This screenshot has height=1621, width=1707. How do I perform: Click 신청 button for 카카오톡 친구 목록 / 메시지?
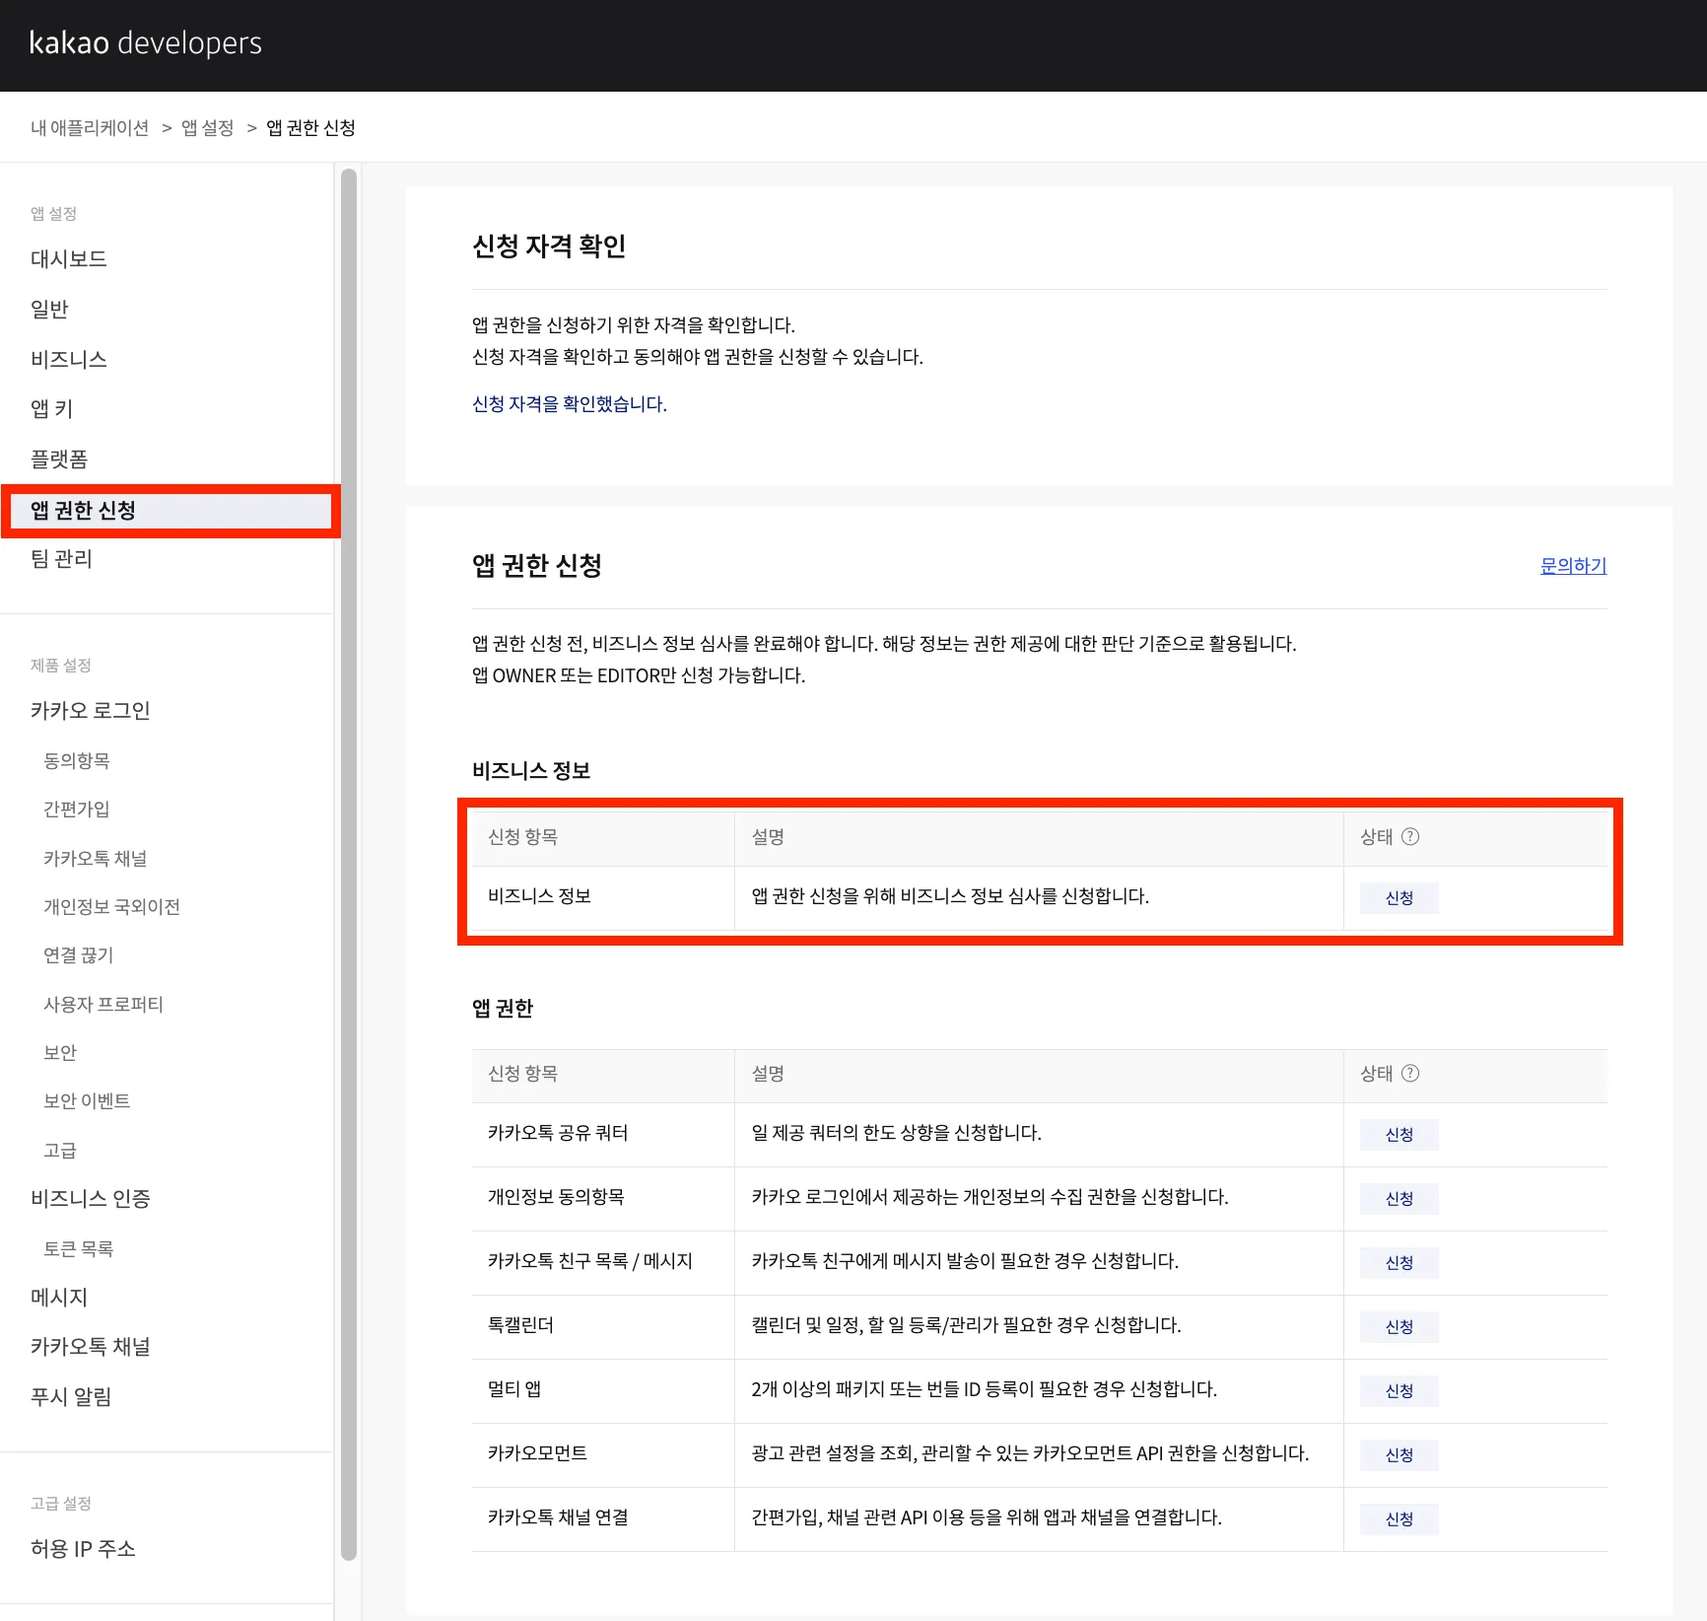click(x=1400, y=1262)
